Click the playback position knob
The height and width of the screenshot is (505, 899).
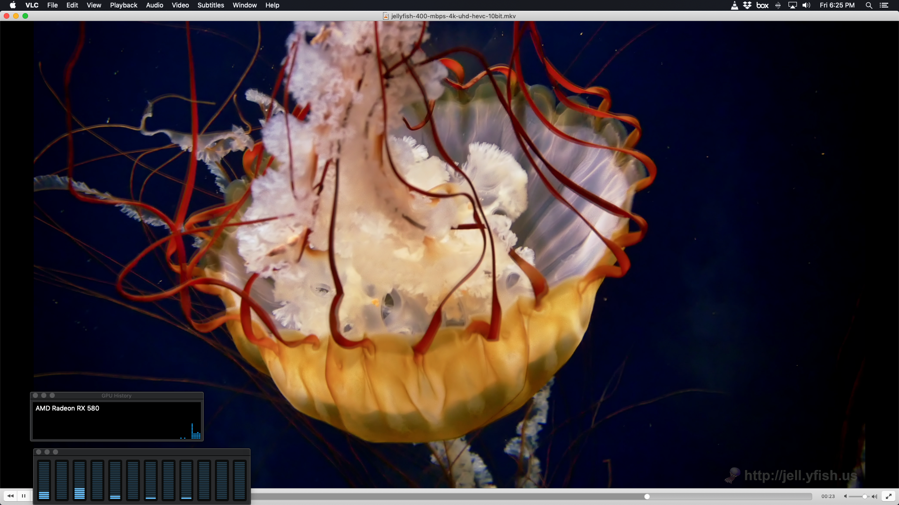click(647, 497)
